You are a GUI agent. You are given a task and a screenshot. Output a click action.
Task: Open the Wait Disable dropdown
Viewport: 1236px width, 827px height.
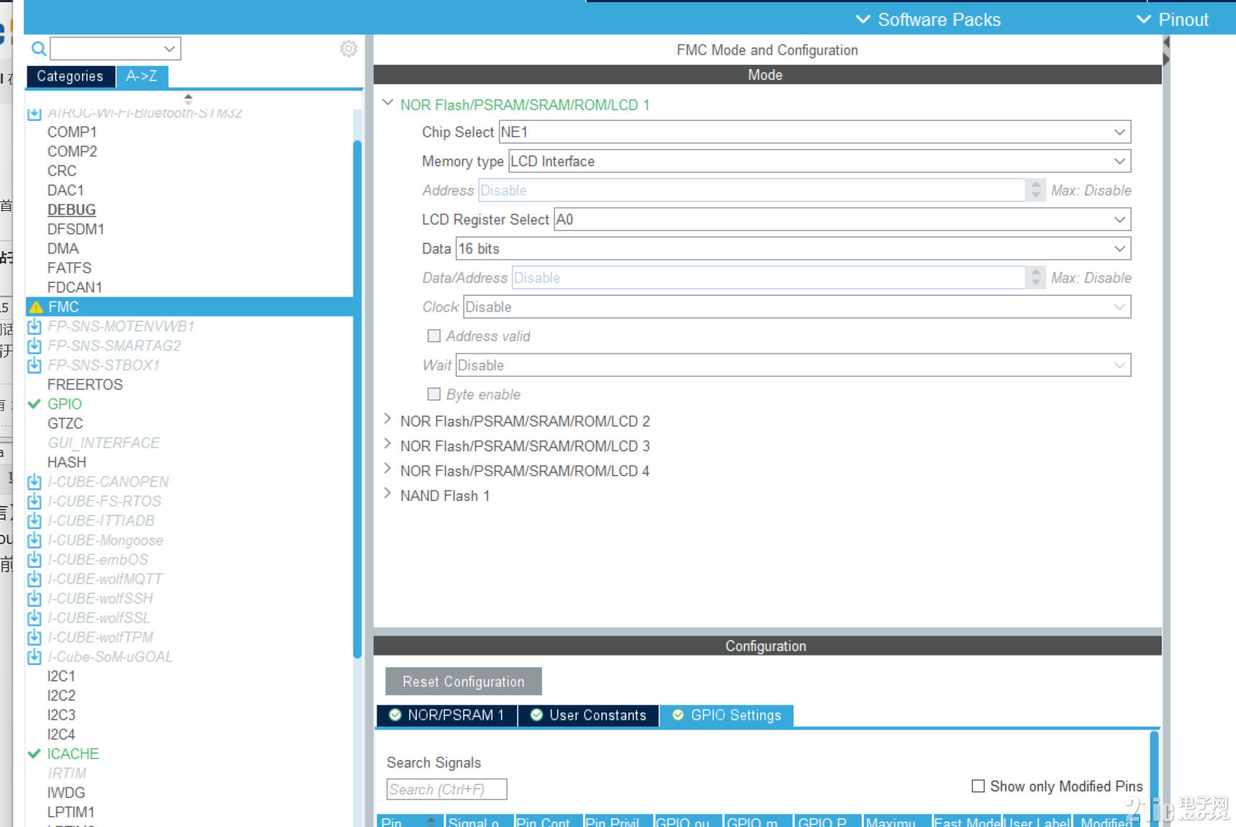pos(793,366)
